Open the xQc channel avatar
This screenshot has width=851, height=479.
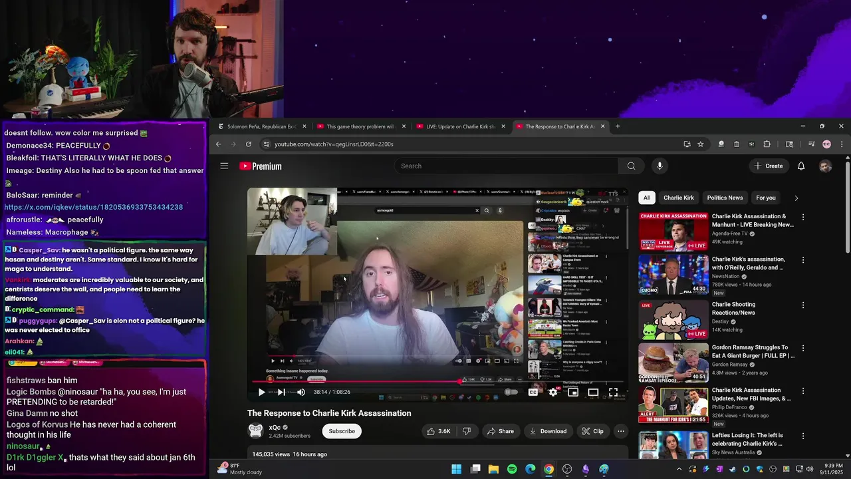pyautogui.click(x=255, y=431)
